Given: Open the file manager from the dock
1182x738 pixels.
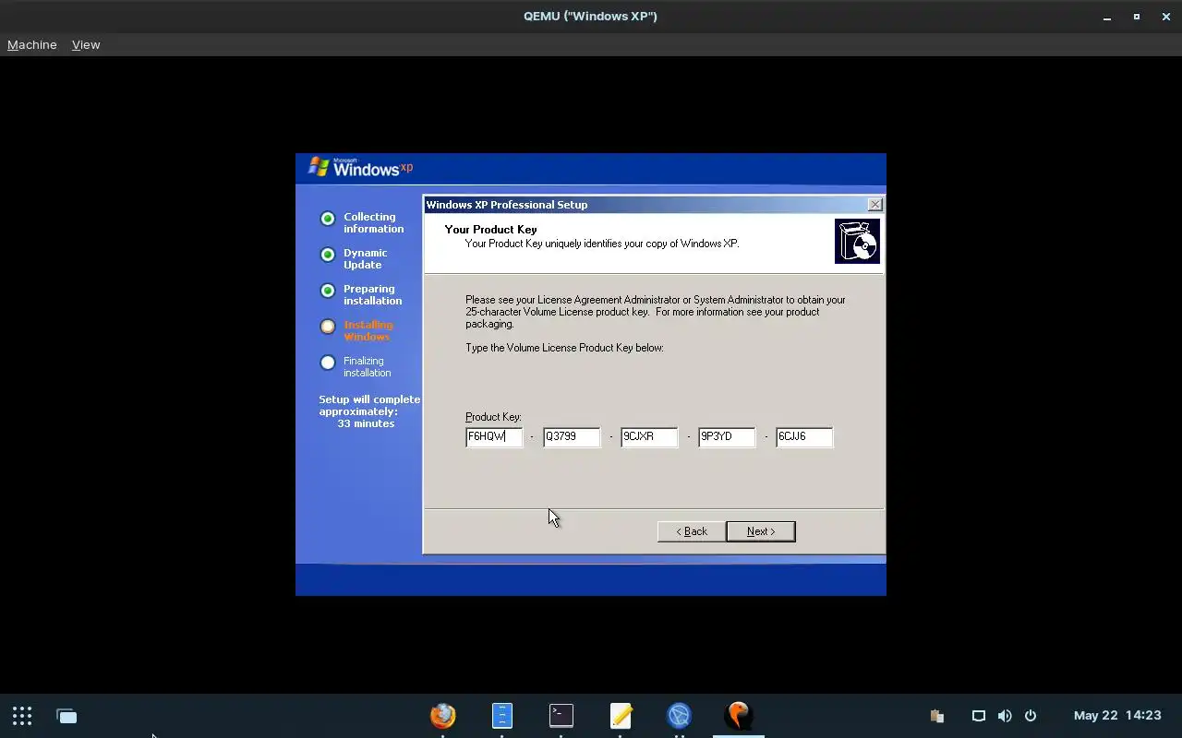Looking at the screenshot, I should [501, 716].
